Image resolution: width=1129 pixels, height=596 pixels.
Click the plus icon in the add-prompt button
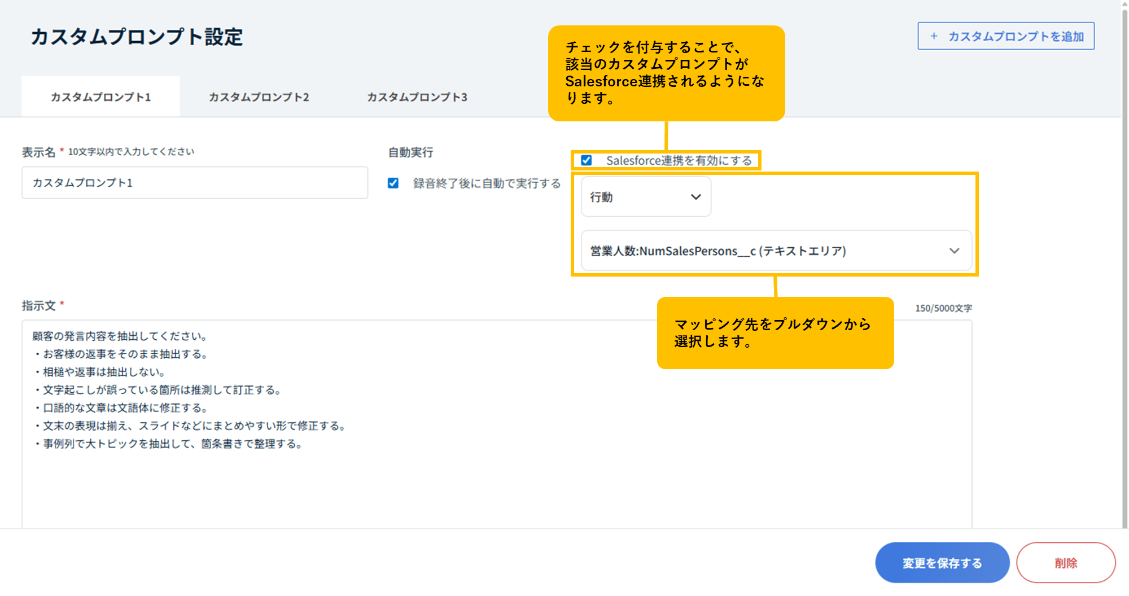pyautogui.click(x=934, y=36)
